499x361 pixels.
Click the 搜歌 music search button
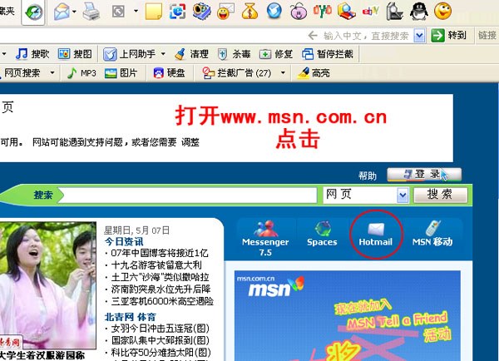pos(32,54)
